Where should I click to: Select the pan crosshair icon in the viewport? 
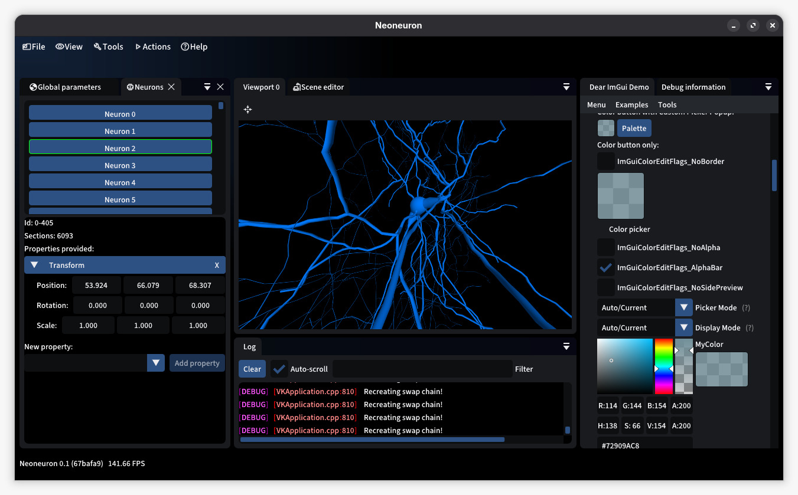247,109
